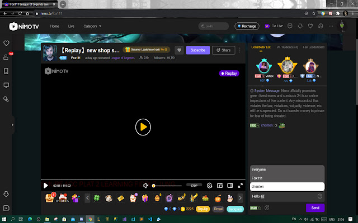Go to Live in navigation
The width and height of the screenshot is (358, 223).
coord(71,26)
